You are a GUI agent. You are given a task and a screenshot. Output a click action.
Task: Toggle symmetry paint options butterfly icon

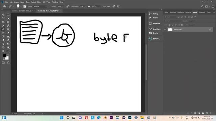coord(118,6)
